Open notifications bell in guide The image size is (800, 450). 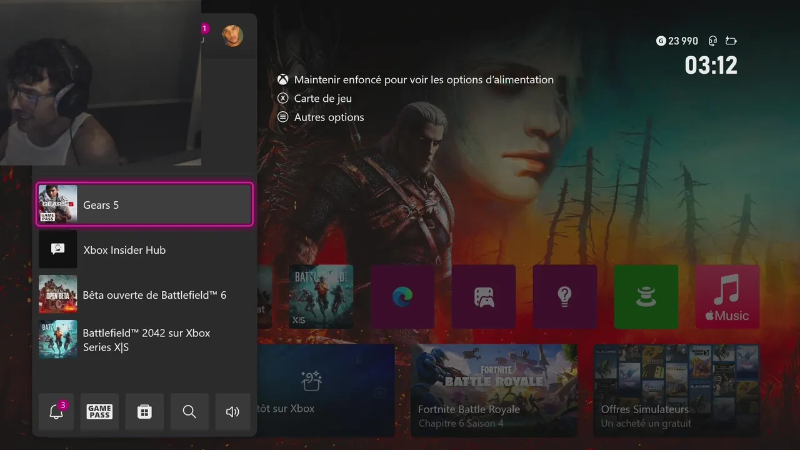point(56,411)
